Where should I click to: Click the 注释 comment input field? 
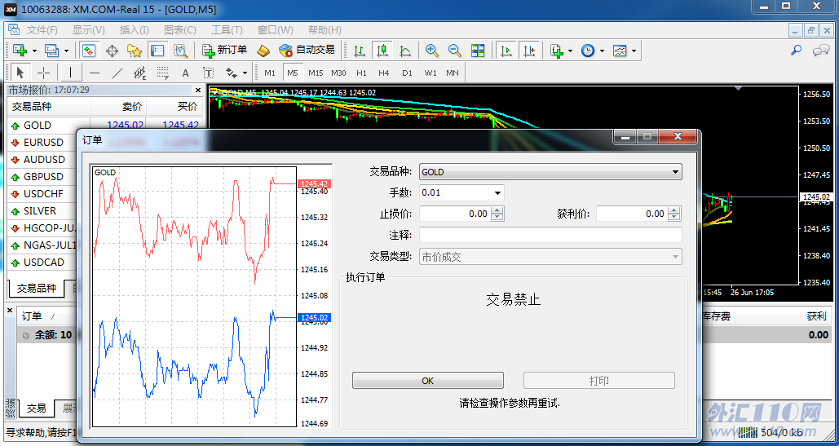[550, 236]
